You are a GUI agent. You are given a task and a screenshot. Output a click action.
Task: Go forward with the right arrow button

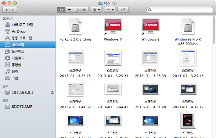(x=13, y=10)
